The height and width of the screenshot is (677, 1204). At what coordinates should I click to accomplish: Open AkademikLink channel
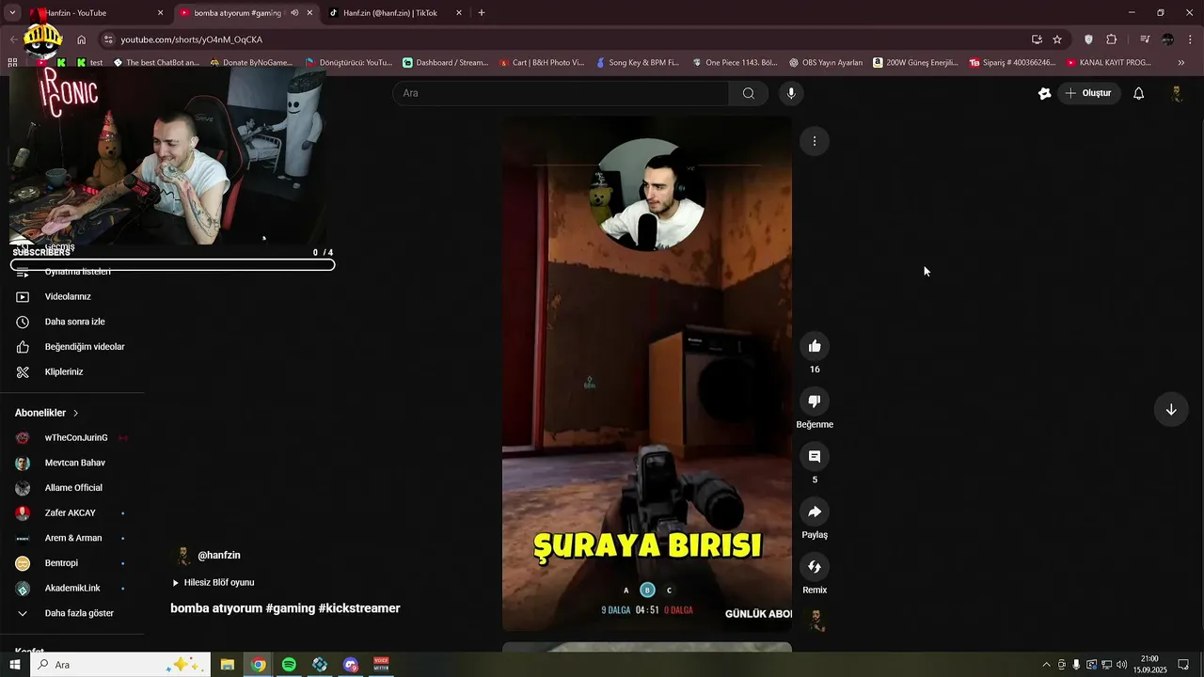tap(71, 588)
